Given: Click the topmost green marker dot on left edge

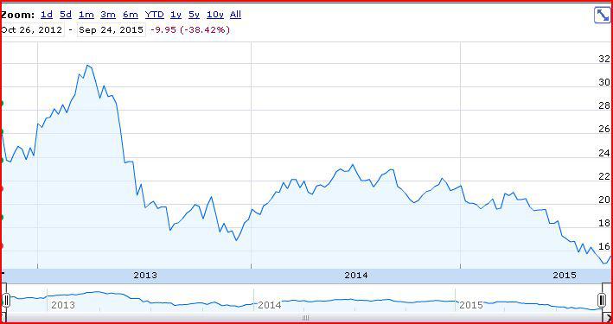Looking at the screenshot, I should coord(2,103).
